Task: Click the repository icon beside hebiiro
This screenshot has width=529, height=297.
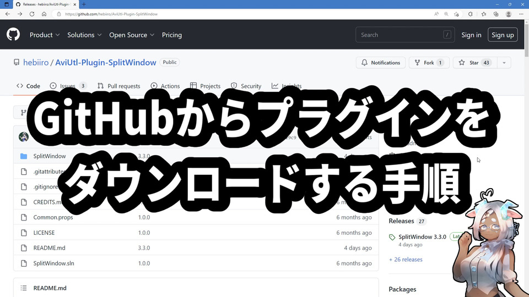Action: pyautogui.click(x=17, y=62)
